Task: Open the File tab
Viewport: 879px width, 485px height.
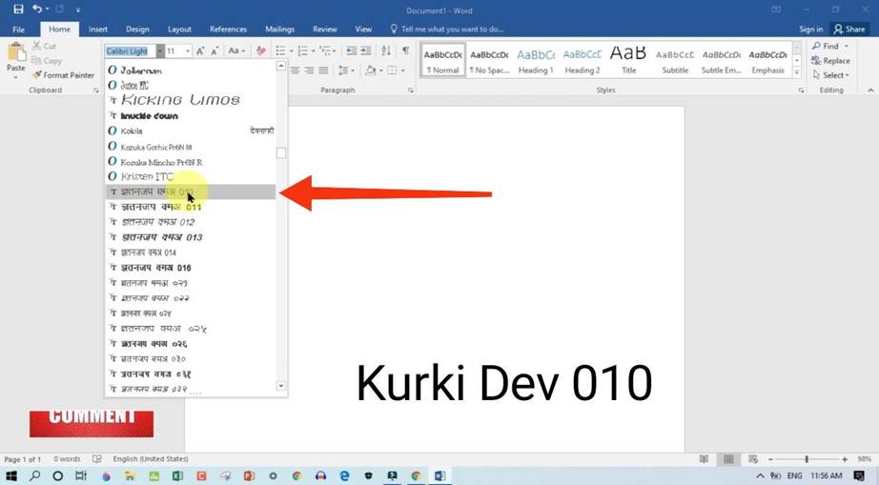Action: coord(18,30)
